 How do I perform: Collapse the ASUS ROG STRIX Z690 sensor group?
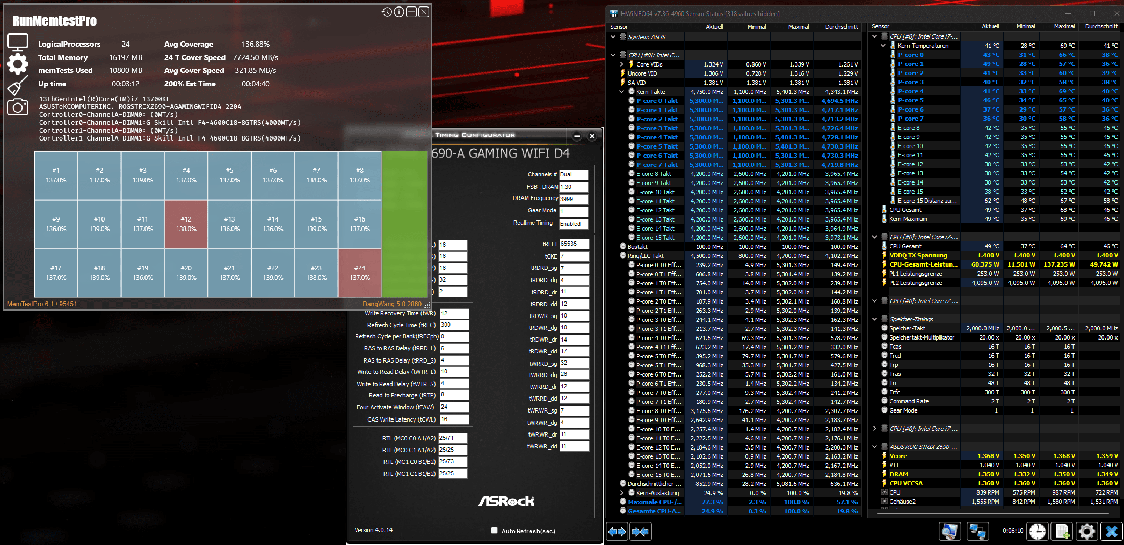(875, 447)
